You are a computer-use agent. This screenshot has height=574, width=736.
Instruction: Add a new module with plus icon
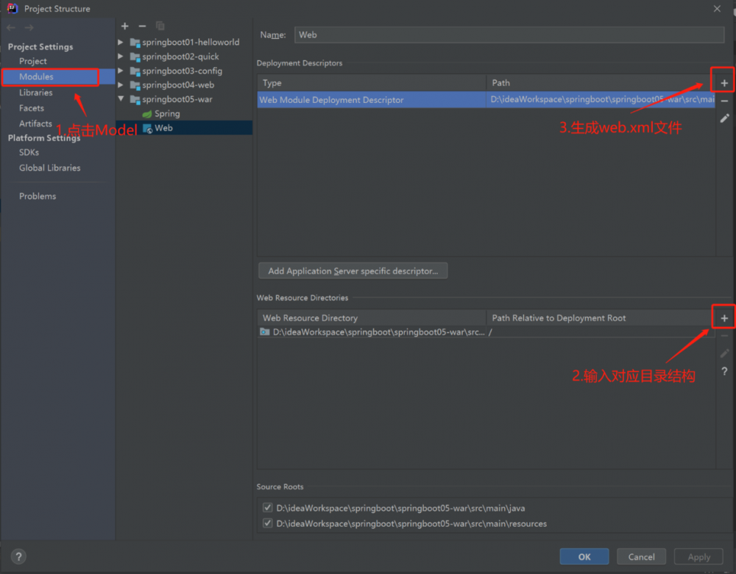tap(125, 26)
